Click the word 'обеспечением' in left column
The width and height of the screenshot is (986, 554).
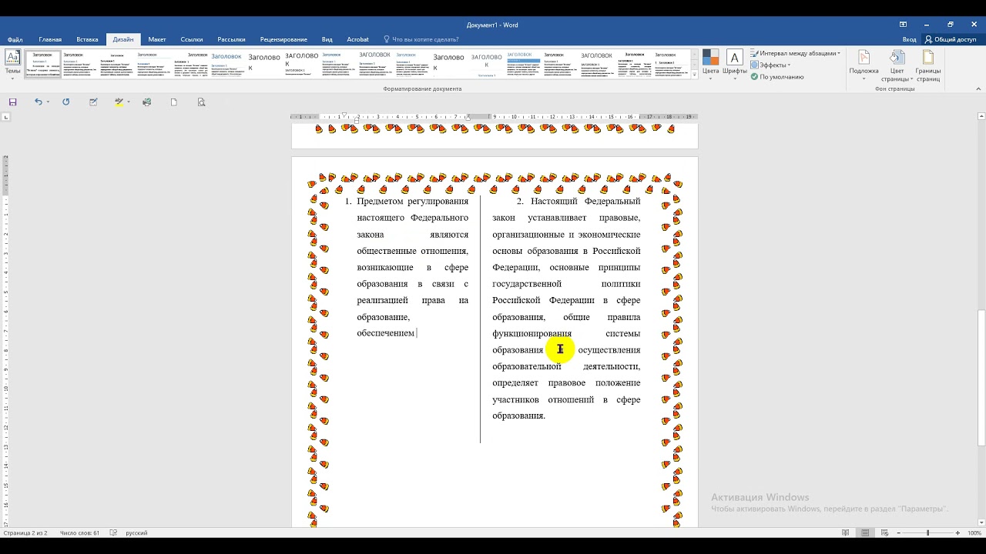pos(385,333)
